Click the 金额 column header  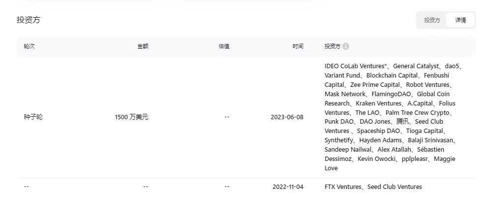tap(143, 47)
